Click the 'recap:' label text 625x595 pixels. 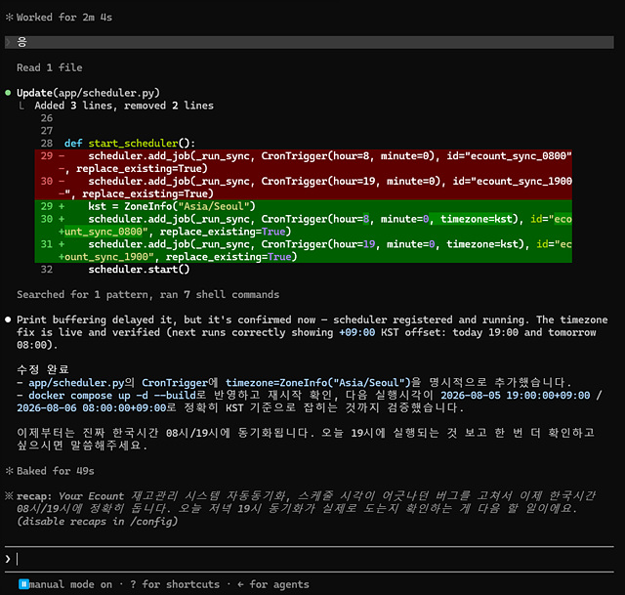(34, 496)
